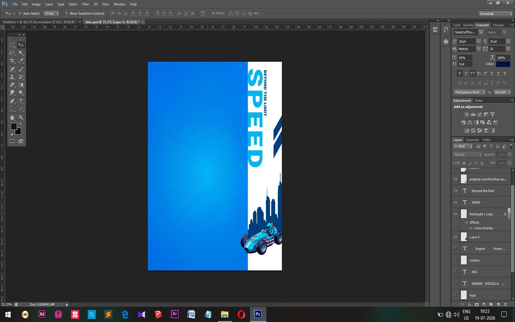Select the Lasso tool
Image resolution: width=515 pixels, height=322 pixels.
(x=12, y=53)
